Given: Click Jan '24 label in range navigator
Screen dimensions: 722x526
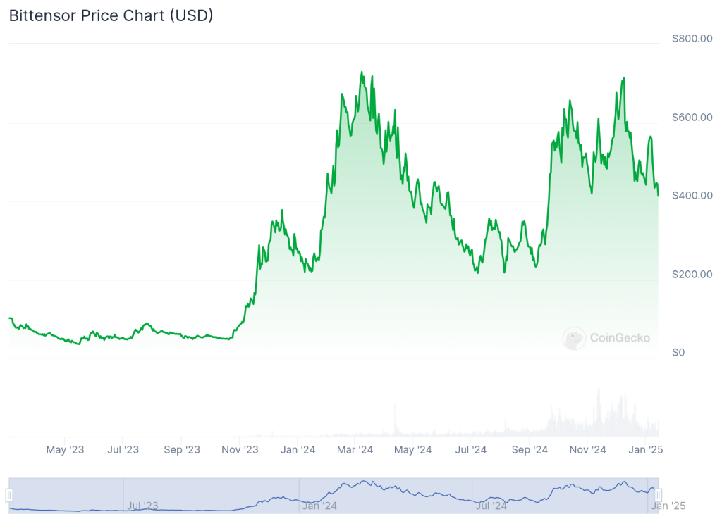Looking at the screenshot, I should [319, 505].
